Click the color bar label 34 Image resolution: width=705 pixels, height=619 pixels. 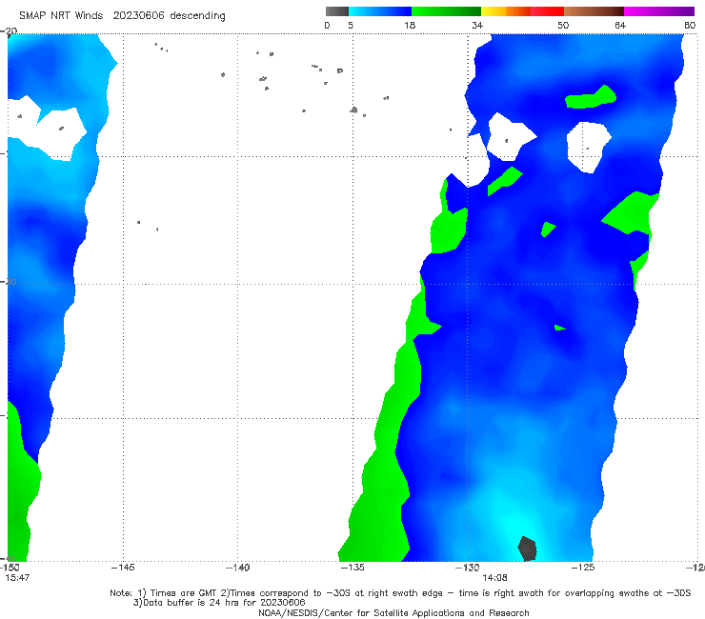tap(477, 25)
